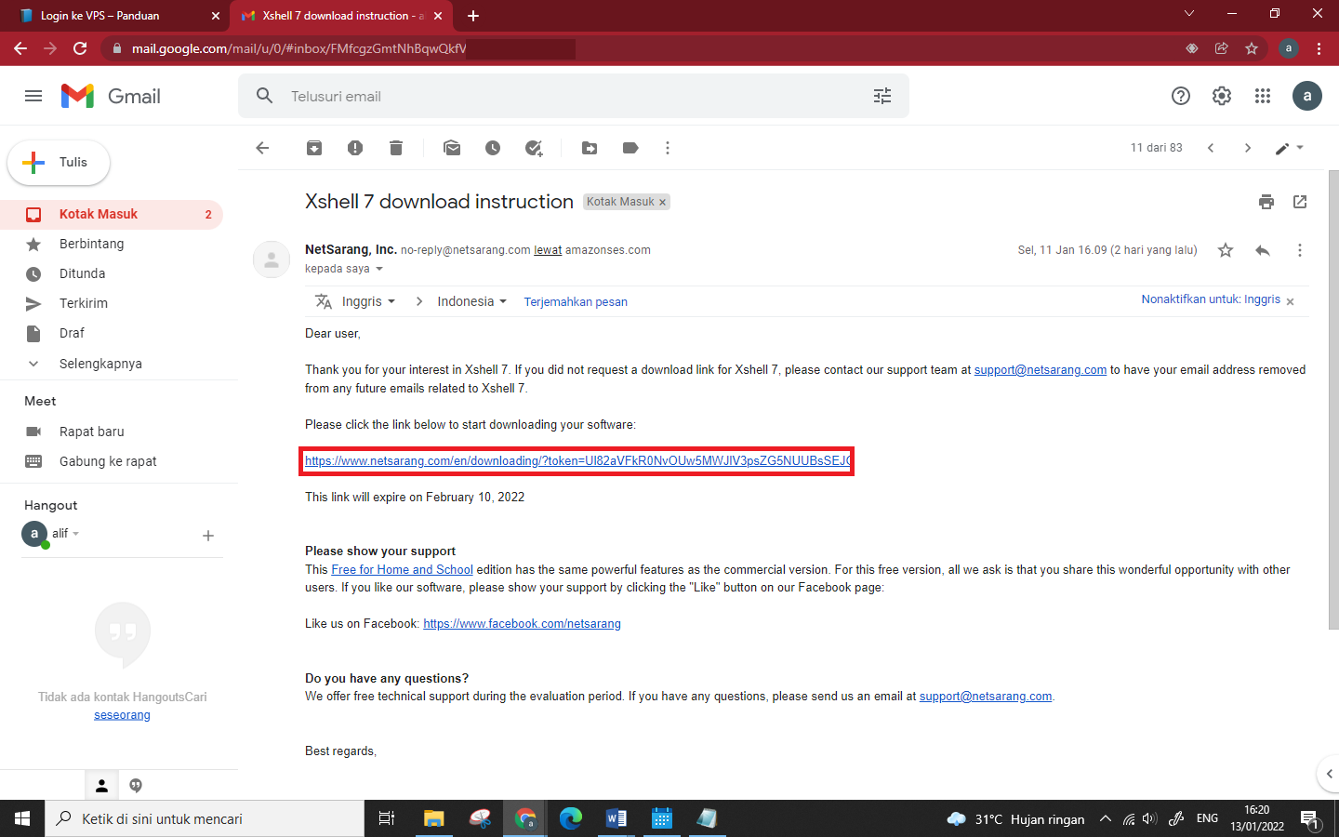Compose a new message with Tulis
The image size is (1339, 837).
(x=59, y=163)
